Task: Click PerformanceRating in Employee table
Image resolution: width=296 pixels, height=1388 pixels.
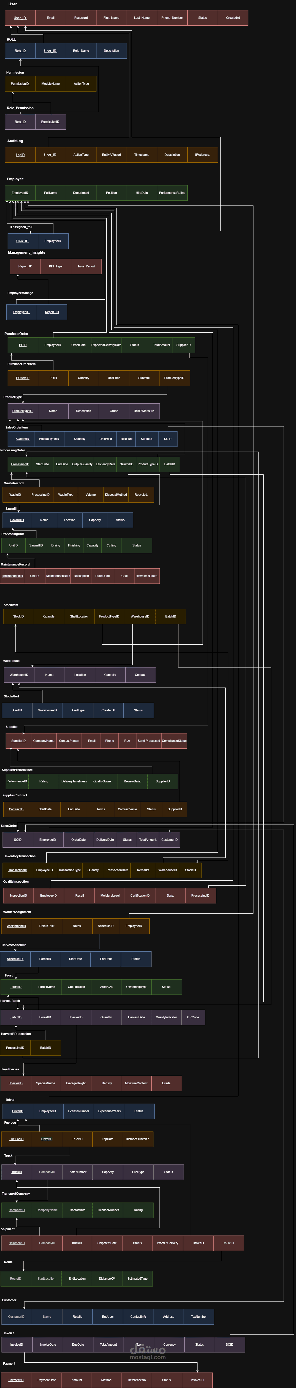Action: point(172,193)
